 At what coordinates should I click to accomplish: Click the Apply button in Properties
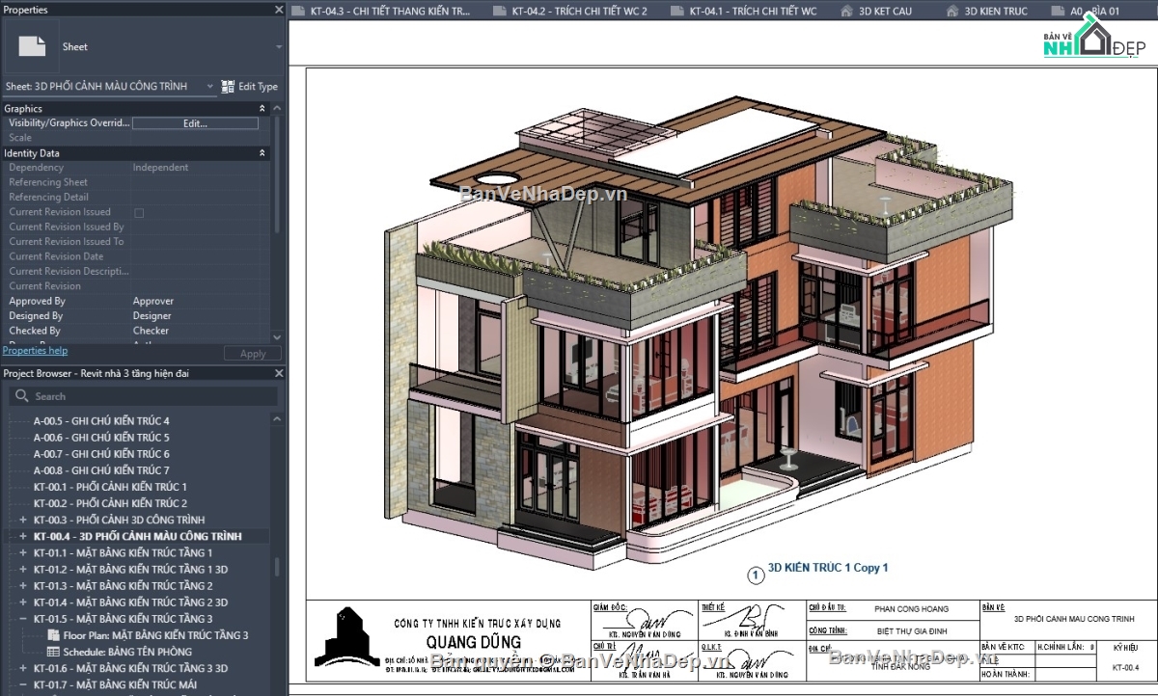pos(253,354)
